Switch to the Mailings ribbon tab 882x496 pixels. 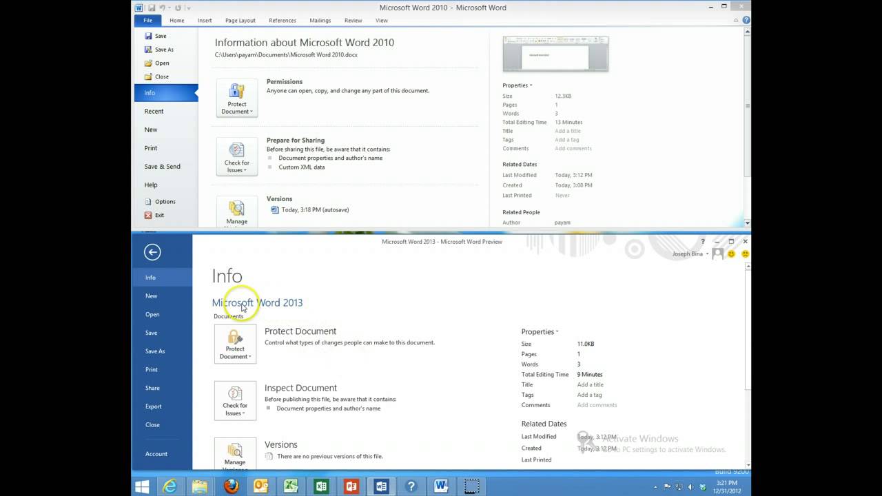coord(320,21)
